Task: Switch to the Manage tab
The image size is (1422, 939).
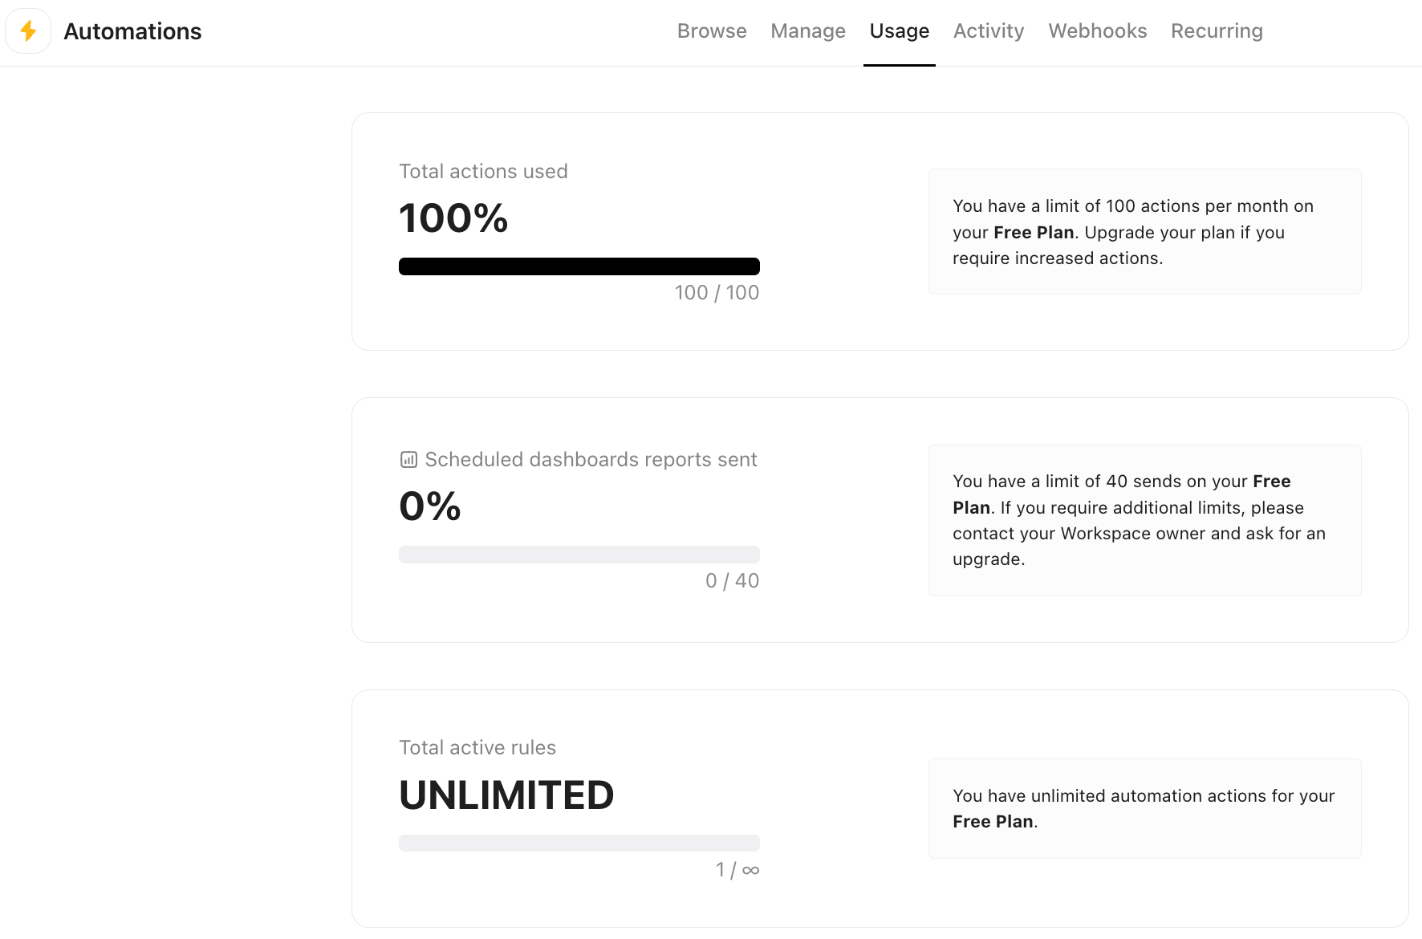Action: (x=807, y=31)
